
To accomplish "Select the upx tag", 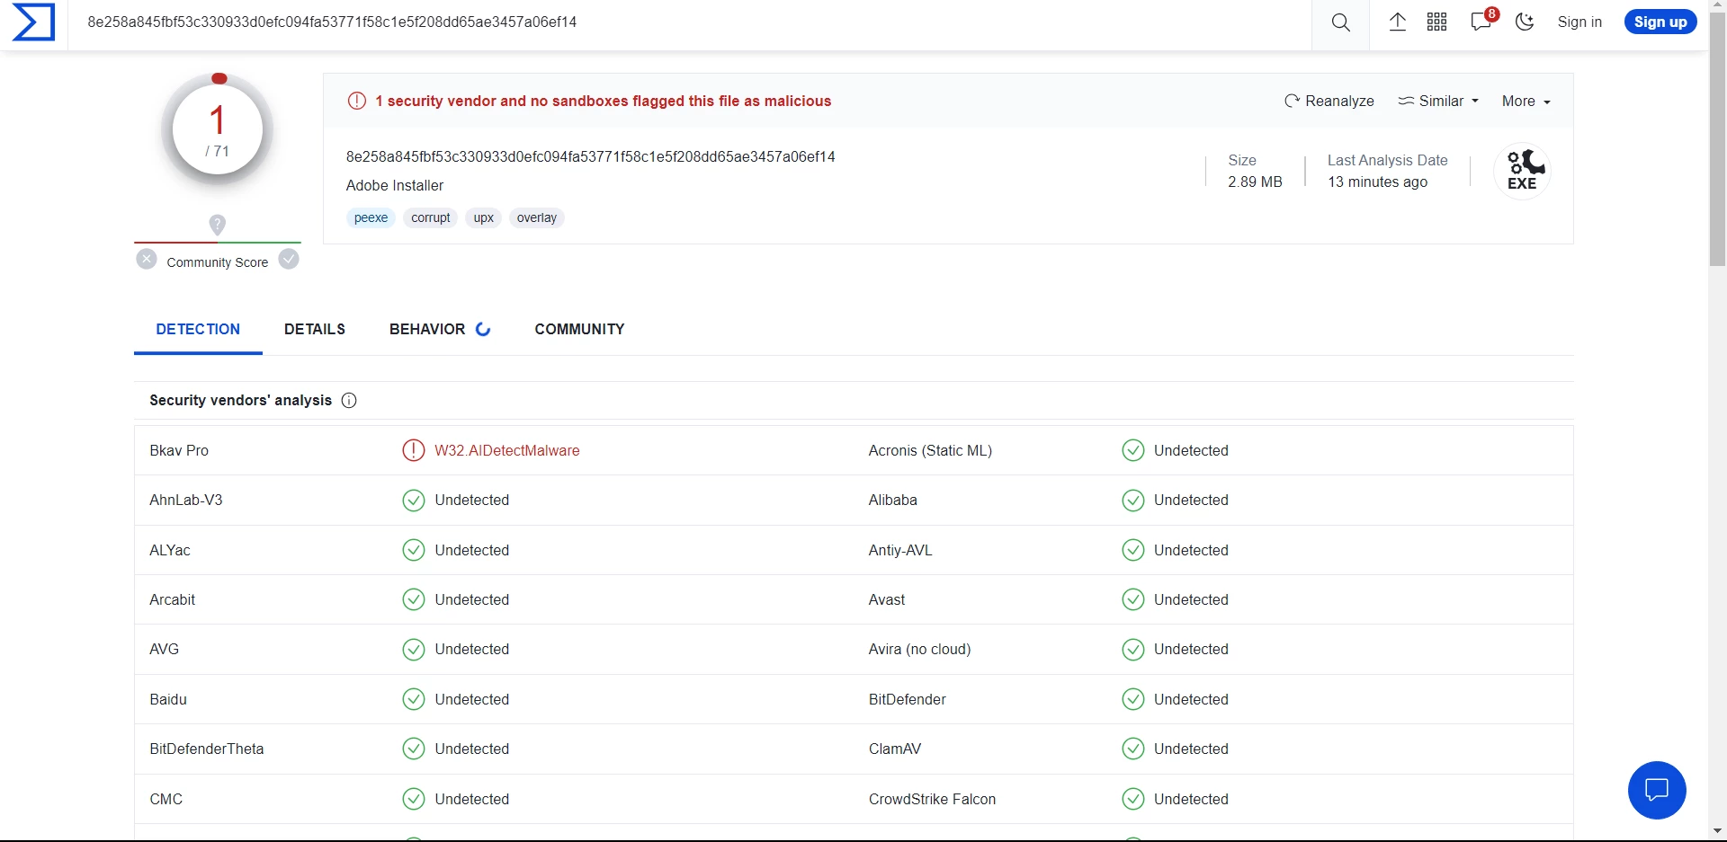I will click(484, 217).
